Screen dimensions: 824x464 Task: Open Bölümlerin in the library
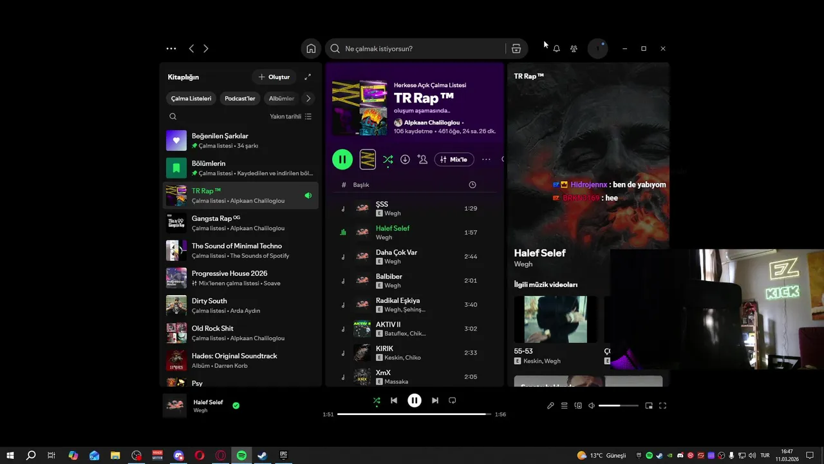(x=241, y=168)
